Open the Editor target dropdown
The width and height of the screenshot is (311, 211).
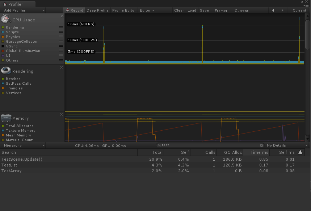147,10
